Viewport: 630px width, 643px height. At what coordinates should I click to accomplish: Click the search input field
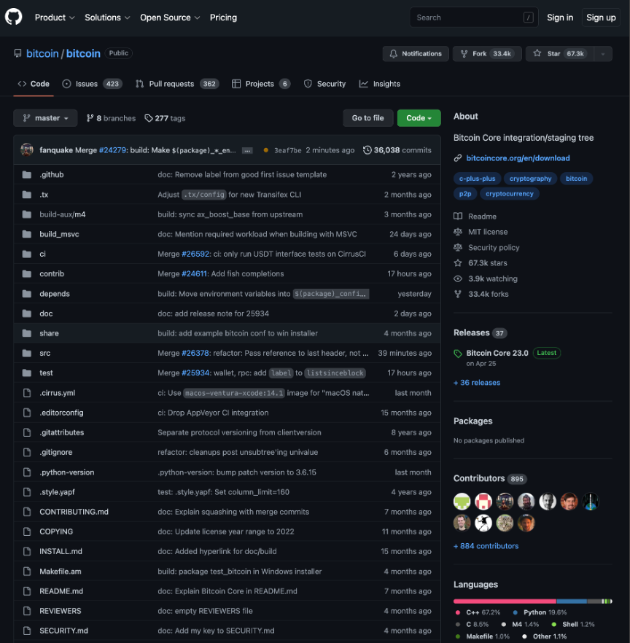point(474,17)
